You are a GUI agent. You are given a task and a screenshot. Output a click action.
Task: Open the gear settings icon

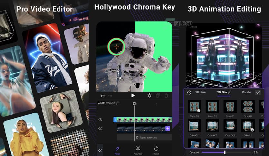pyautogui.click(x=149, y=95)
